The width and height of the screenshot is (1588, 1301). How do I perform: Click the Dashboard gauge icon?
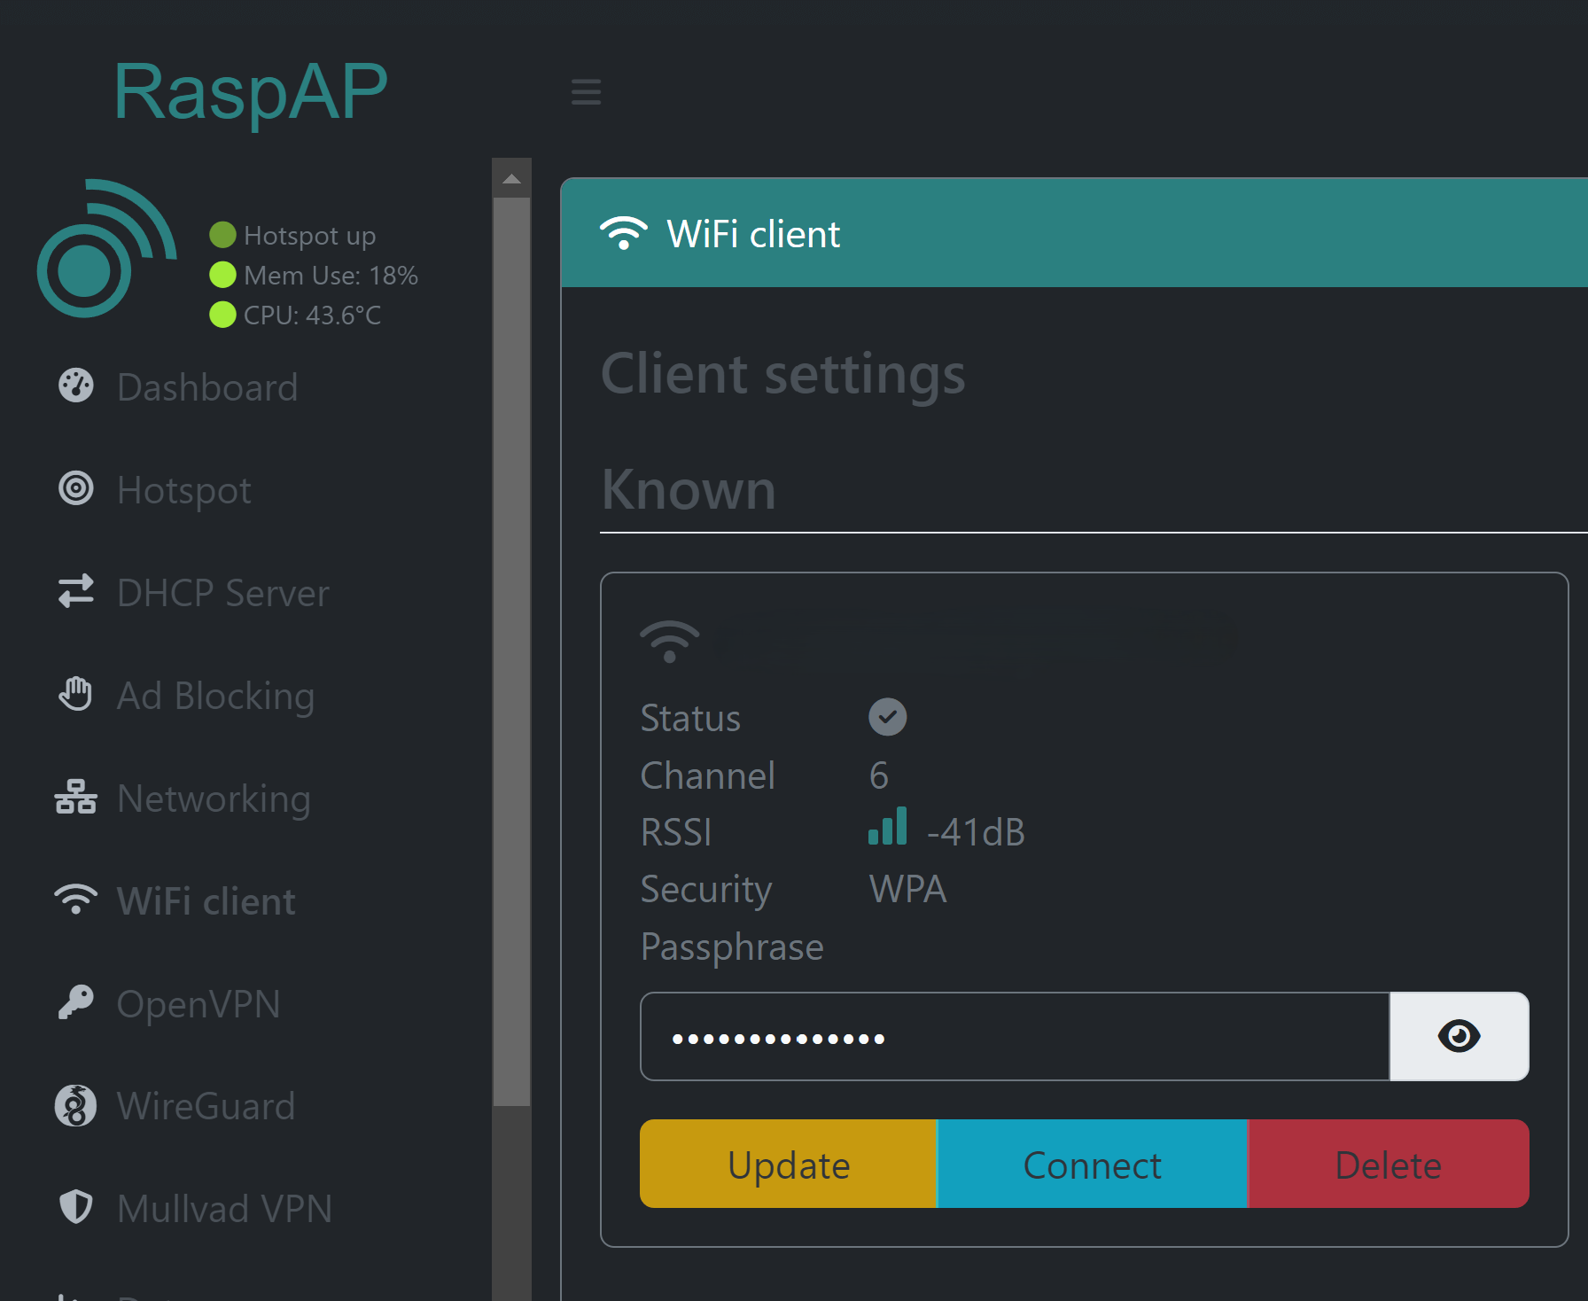tap(76, 386)
